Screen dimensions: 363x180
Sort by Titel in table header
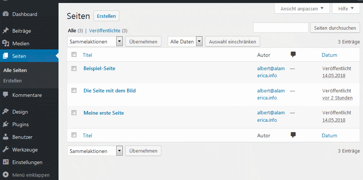[x=87, y=55]
